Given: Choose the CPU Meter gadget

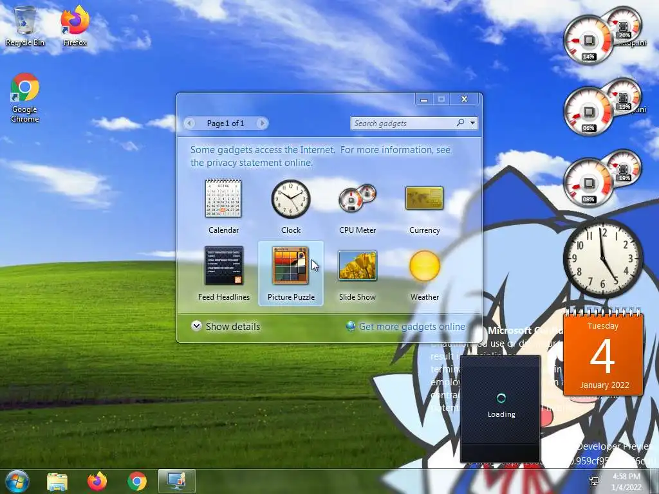Looking at the screenshot, I should 357,198.
